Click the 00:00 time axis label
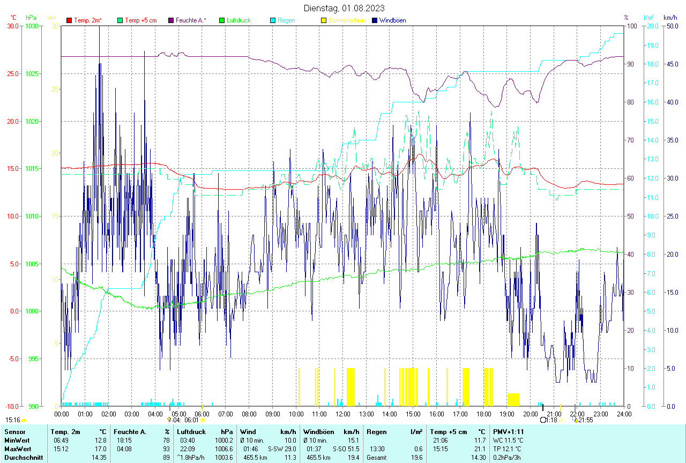Screen dimensions: 686x463 tap(62, 414)
